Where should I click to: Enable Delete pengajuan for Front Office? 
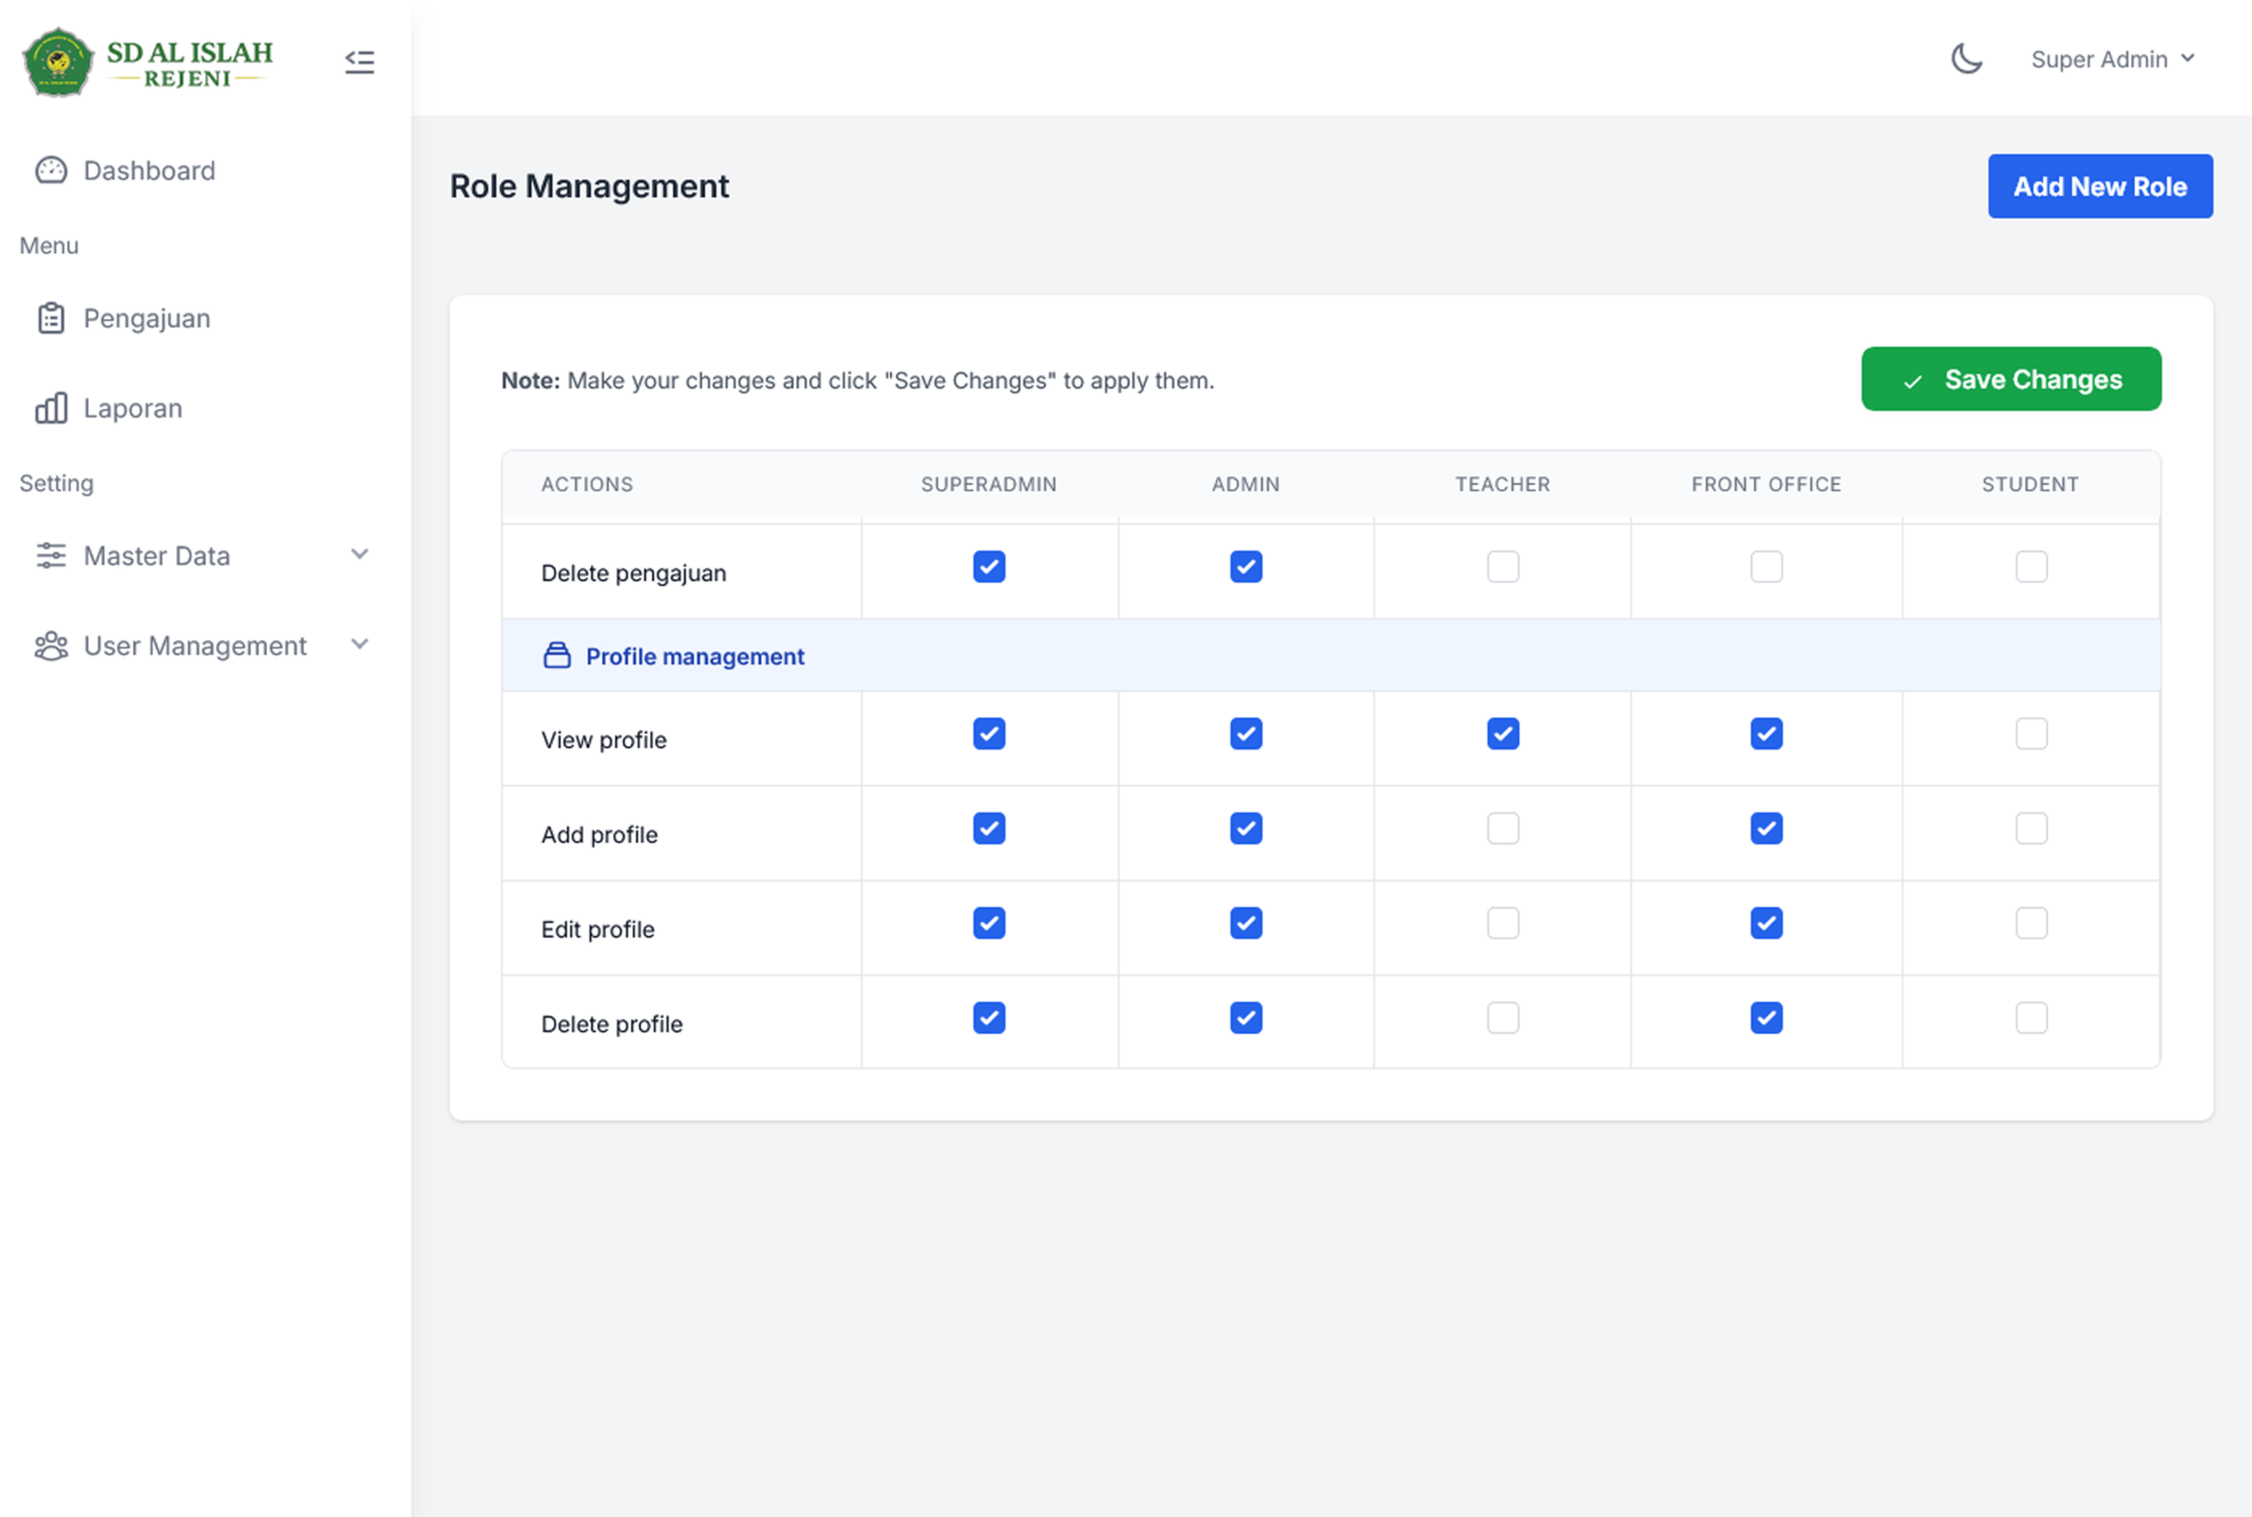click(x=1766, y=567)
